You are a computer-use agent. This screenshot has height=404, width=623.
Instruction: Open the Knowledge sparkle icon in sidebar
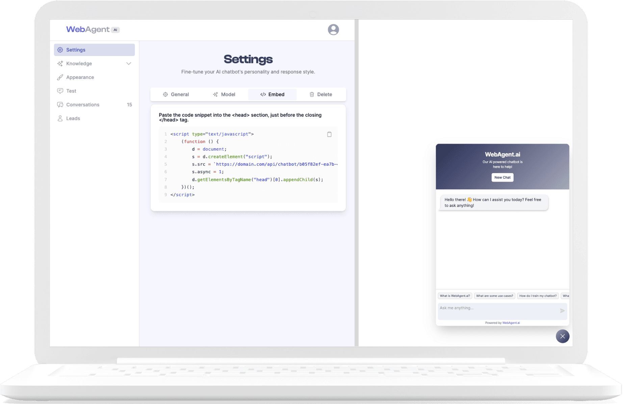[x=60, y=63]
